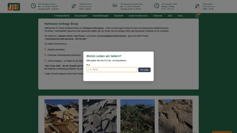Go to the Shop menu item
Viewport: 237px width, 133px height.
point(180,16)
